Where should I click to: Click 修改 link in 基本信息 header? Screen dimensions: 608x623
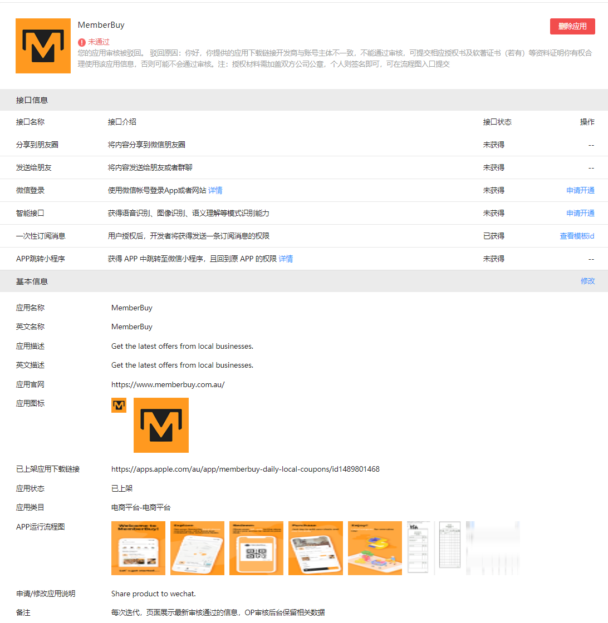tap(588, 281)
